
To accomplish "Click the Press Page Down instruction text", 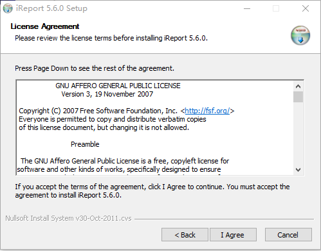I will pos(95,68).
